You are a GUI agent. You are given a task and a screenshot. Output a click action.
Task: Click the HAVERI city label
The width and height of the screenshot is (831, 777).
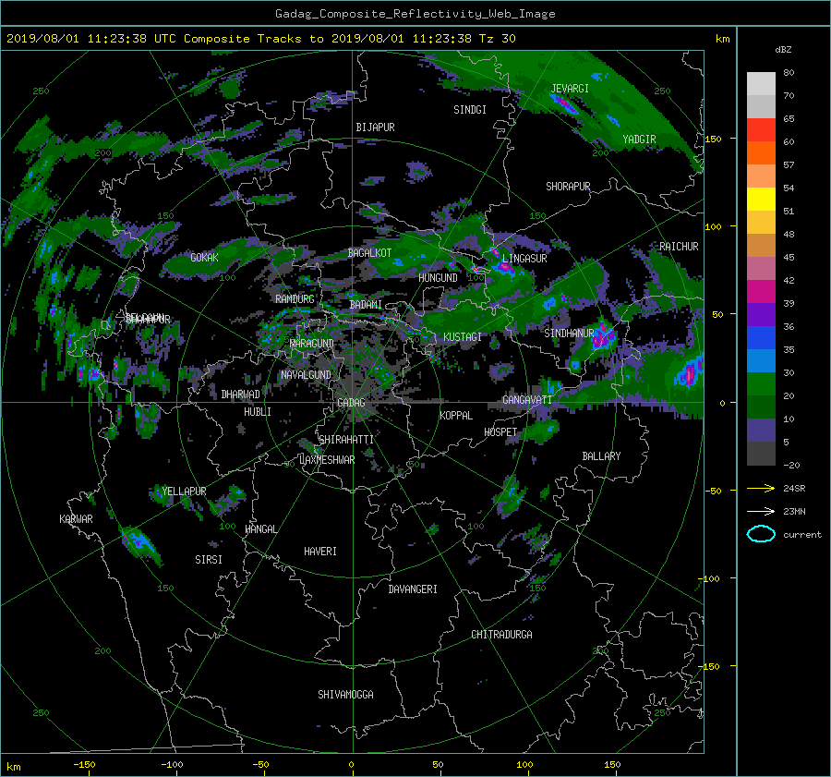(320, 552)
